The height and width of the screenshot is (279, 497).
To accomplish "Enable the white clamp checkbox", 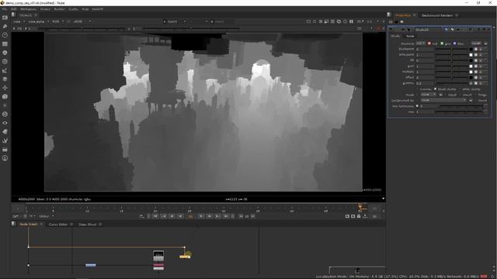I will click(460, 89).
